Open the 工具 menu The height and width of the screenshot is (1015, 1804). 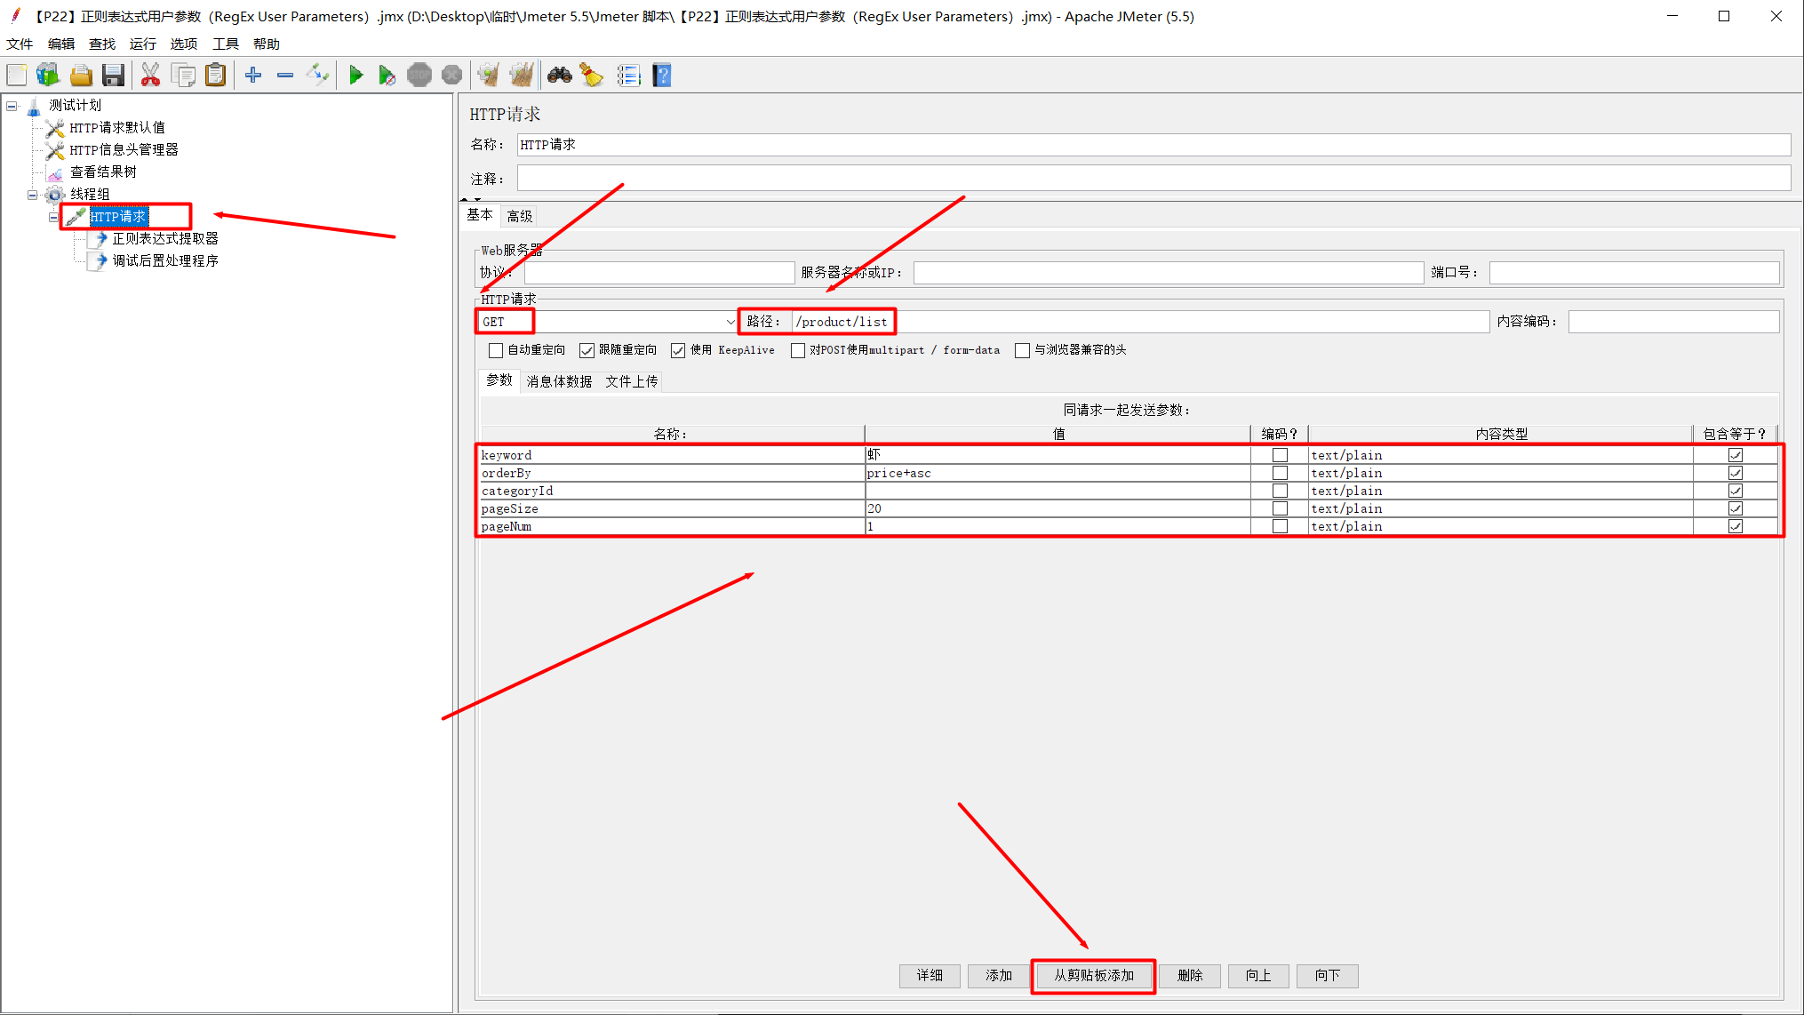(226, 44)
